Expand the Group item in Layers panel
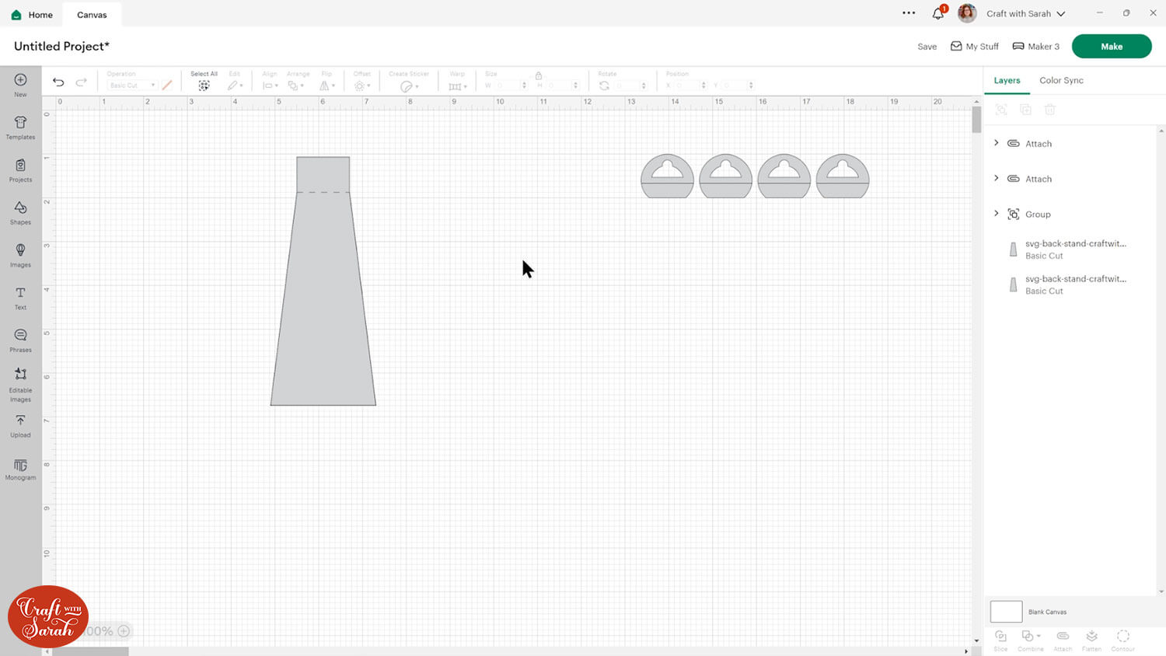 997,214
